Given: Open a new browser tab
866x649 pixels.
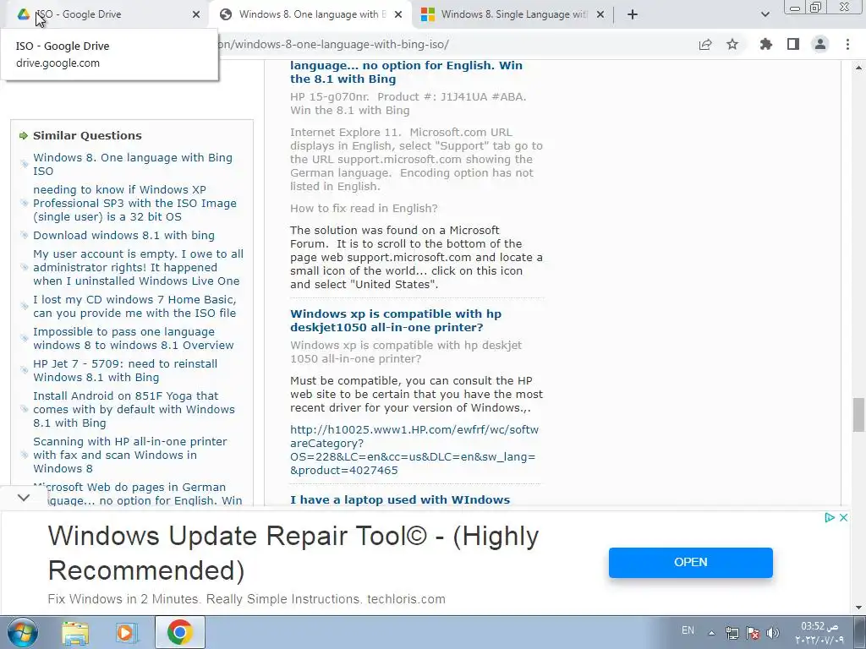Looking at the screenshot, I should coord(633,15).
